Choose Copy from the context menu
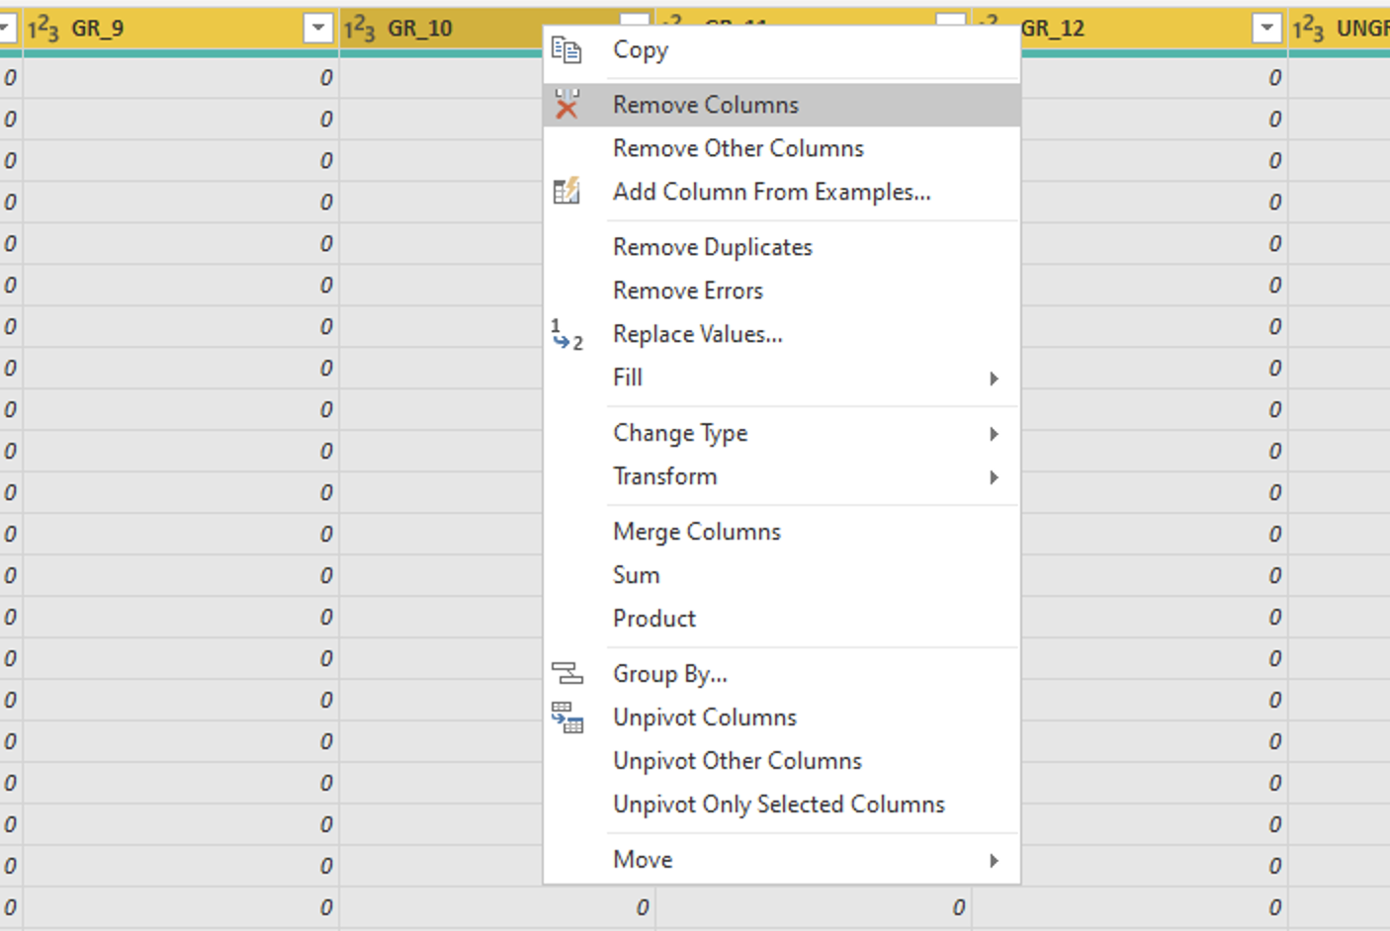This screenshot has height=931, width=1390. tap(782, 49)
